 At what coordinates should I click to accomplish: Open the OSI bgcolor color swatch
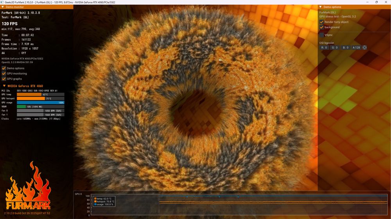pyautogui.click(x=364, y=48)
